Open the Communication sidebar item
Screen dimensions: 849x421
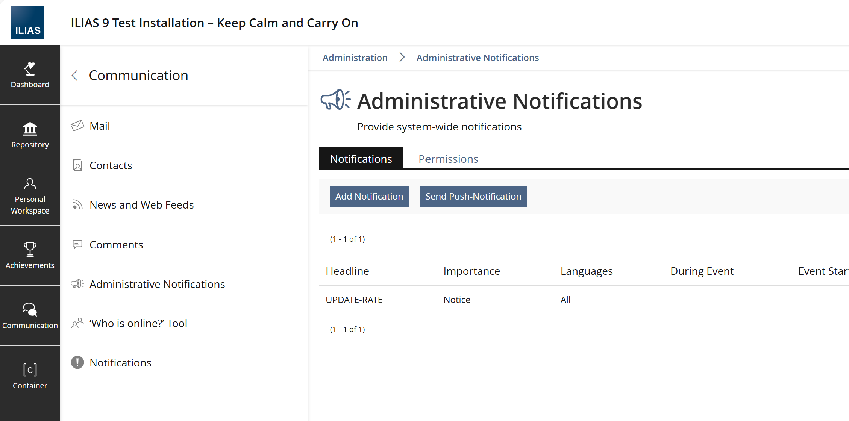(30, 316)
